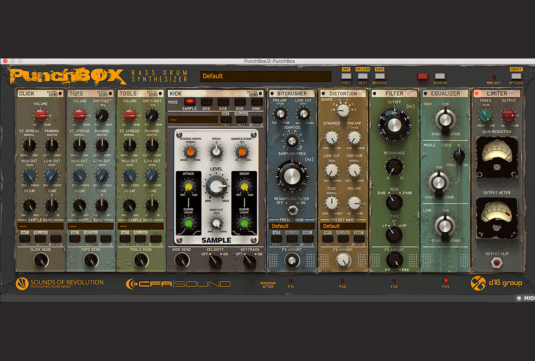
Task: Click the MIDI icon in bottom corner
Action: (525, 298)
